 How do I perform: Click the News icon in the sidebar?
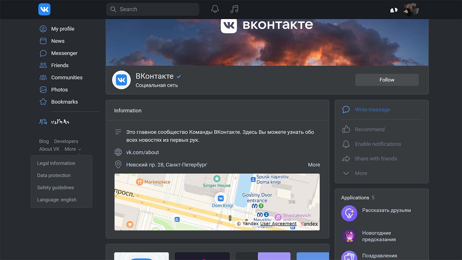point(43,41)
